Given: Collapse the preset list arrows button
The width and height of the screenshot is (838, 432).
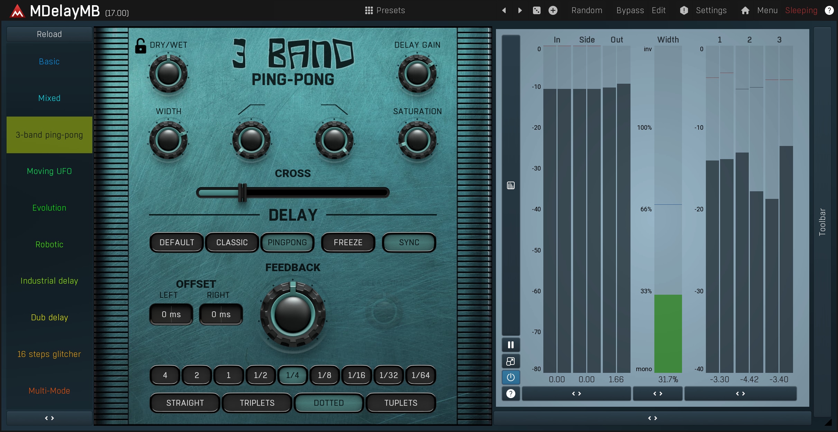Looking at the screenshot, I should tap(49, 418).
